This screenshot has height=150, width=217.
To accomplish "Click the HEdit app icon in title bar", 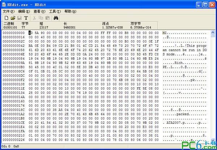I will 4,4.
